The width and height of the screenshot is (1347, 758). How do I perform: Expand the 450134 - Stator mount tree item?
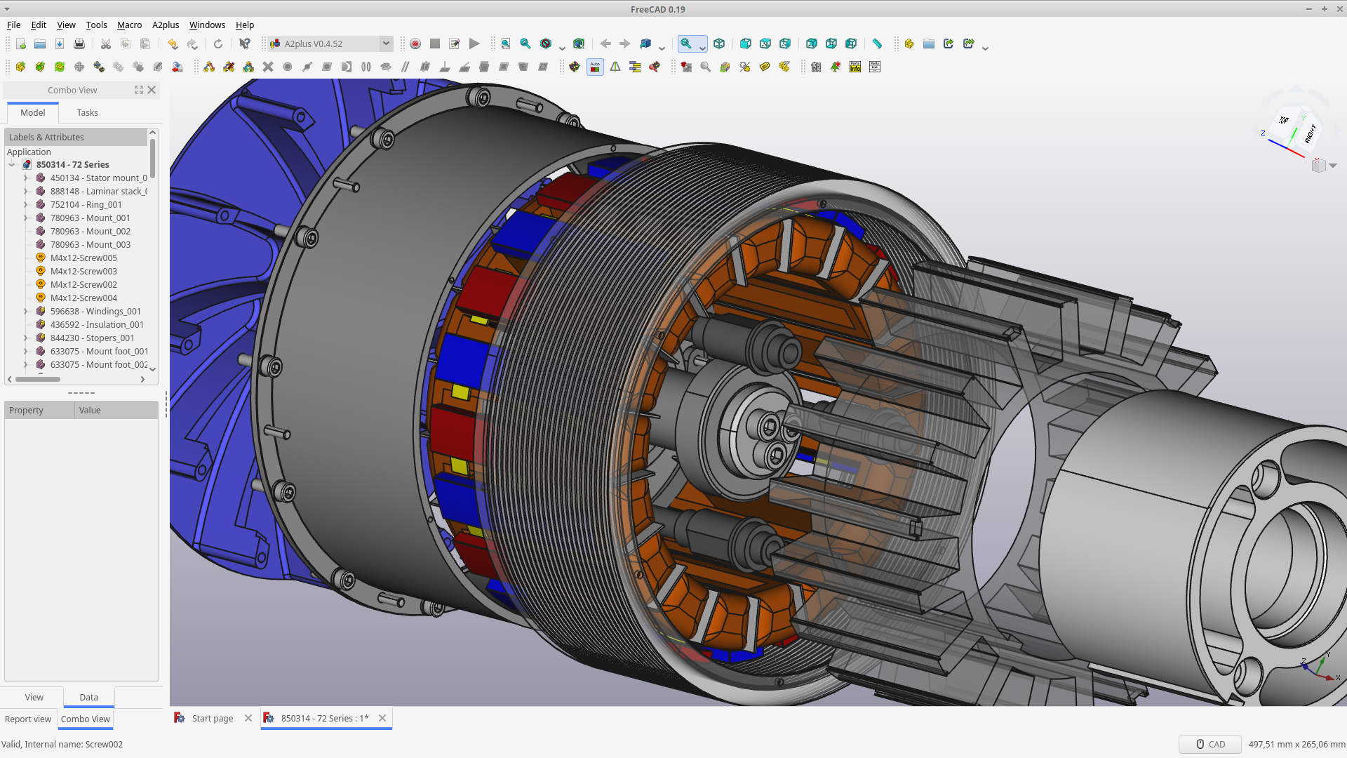click(26, 178)
